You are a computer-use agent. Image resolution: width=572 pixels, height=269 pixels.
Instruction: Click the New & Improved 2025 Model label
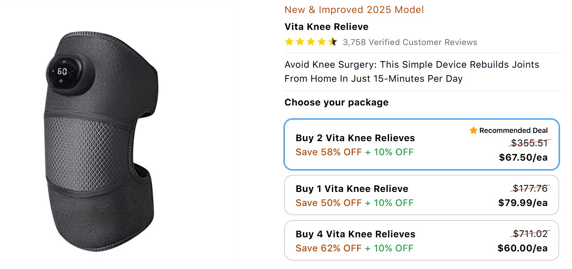(354, 10)
